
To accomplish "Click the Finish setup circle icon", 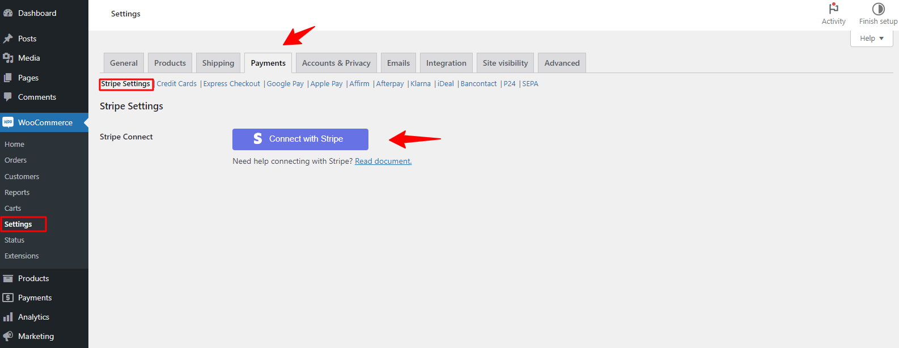I will click(878, 9).
